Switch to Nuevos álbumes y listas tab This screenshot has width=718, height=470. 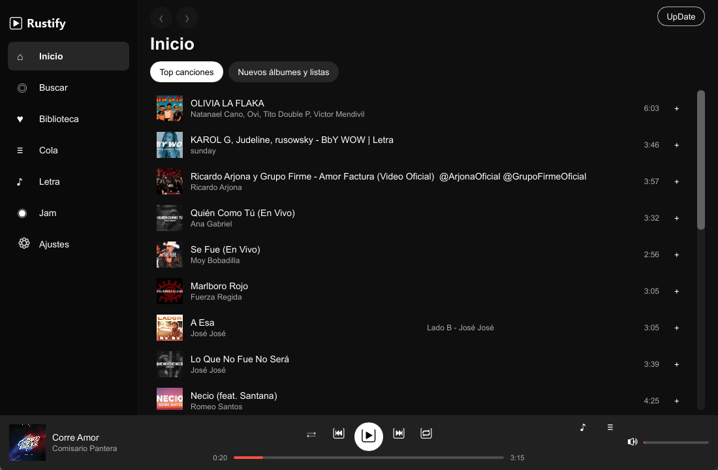point(283,72)
